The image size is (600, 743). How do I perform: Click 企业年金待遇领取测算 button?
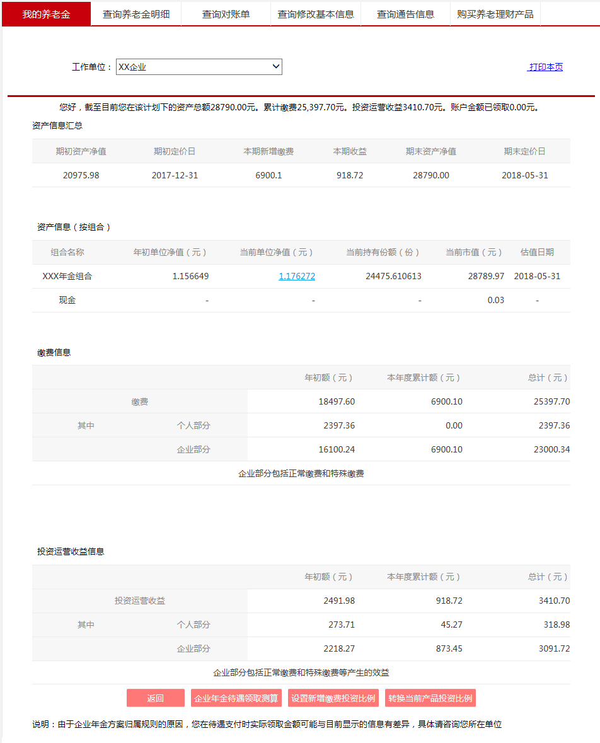pos(236,698)
